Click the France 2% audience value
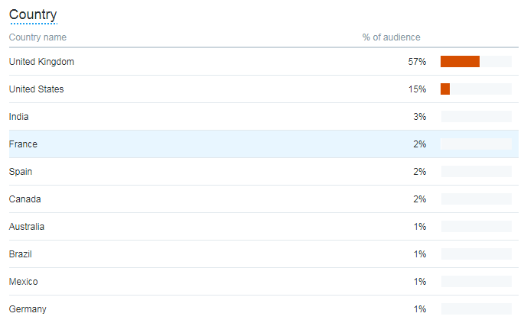 click(420, 144)
